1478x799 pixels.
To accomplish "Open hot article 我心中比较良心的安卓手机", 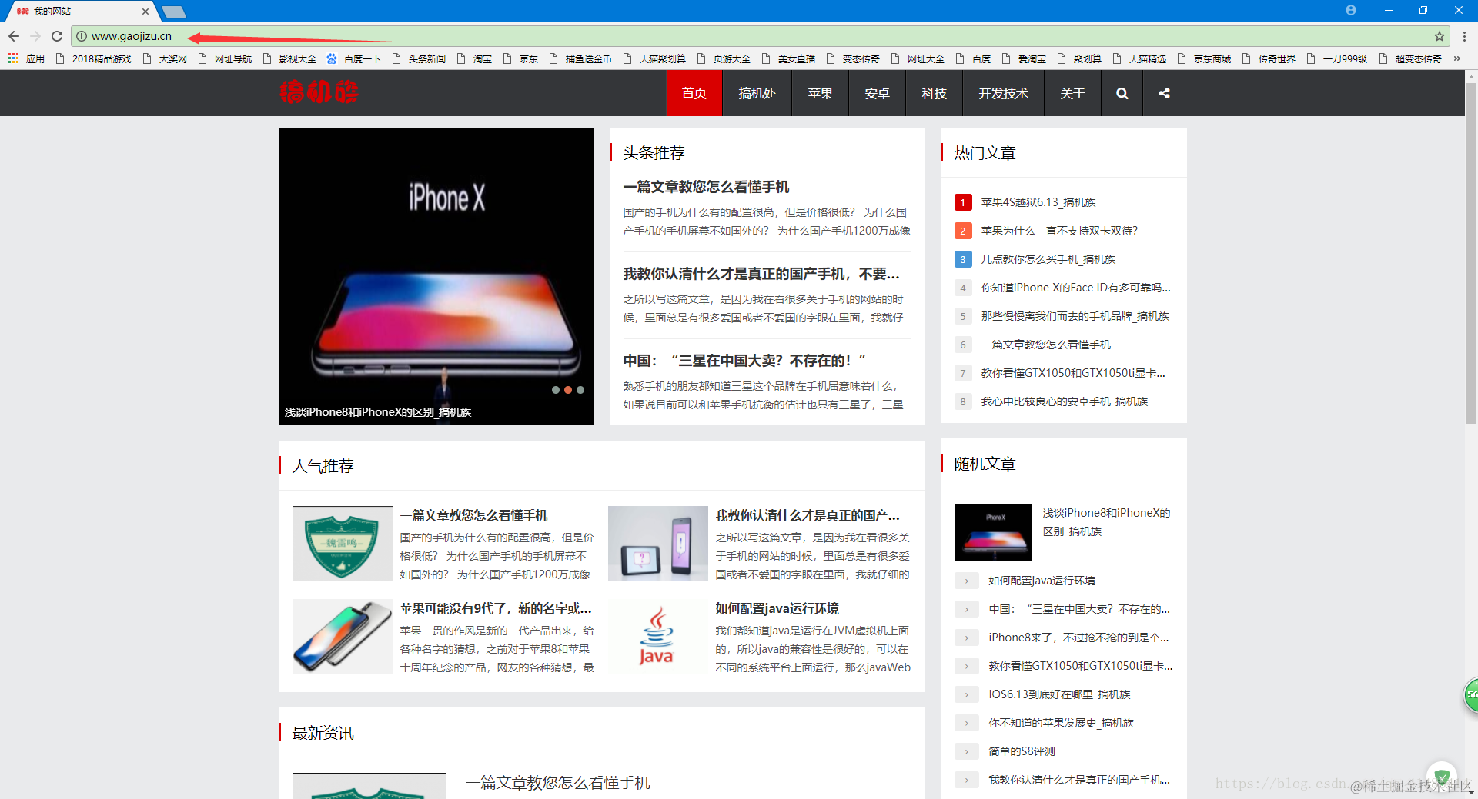I will pyautogui.click(x=1065, y=401).
